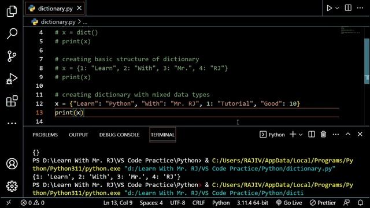Open terminal panel More Actions ellipsis
This screenshot has width=370, height=208.
(x=335, y=135)
